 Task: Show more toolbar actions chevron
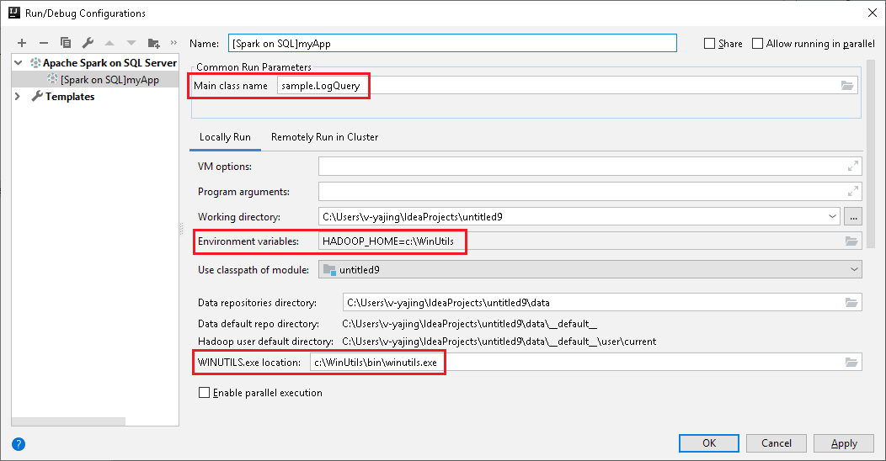click(x=173, y=43)
